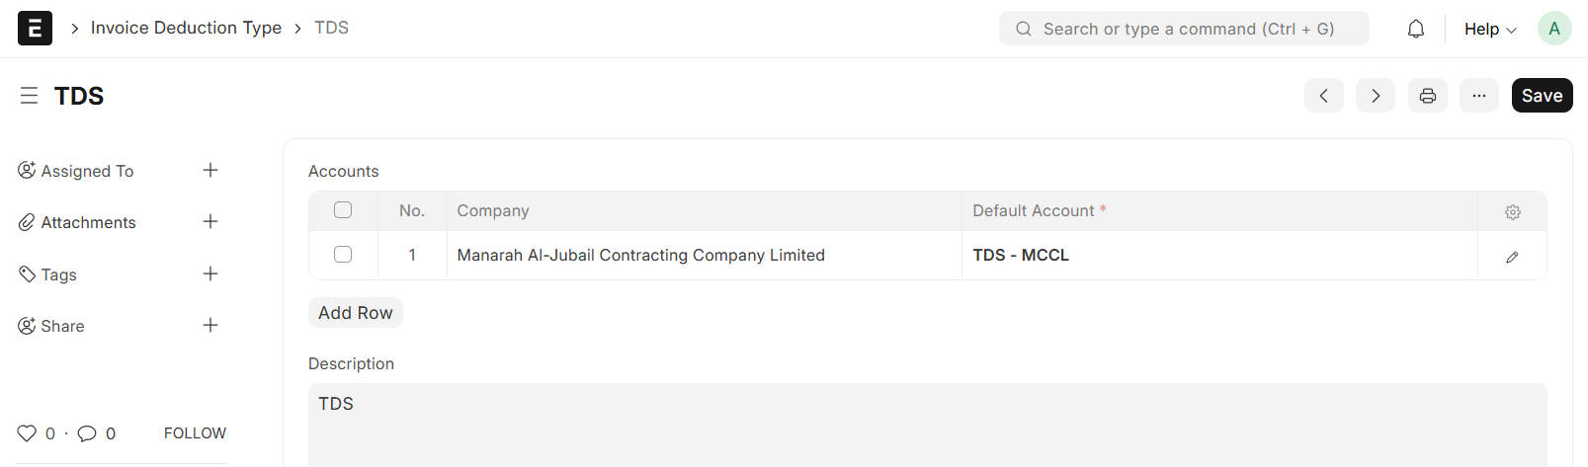Click the FOLLOW link

(x=195, y=433)
